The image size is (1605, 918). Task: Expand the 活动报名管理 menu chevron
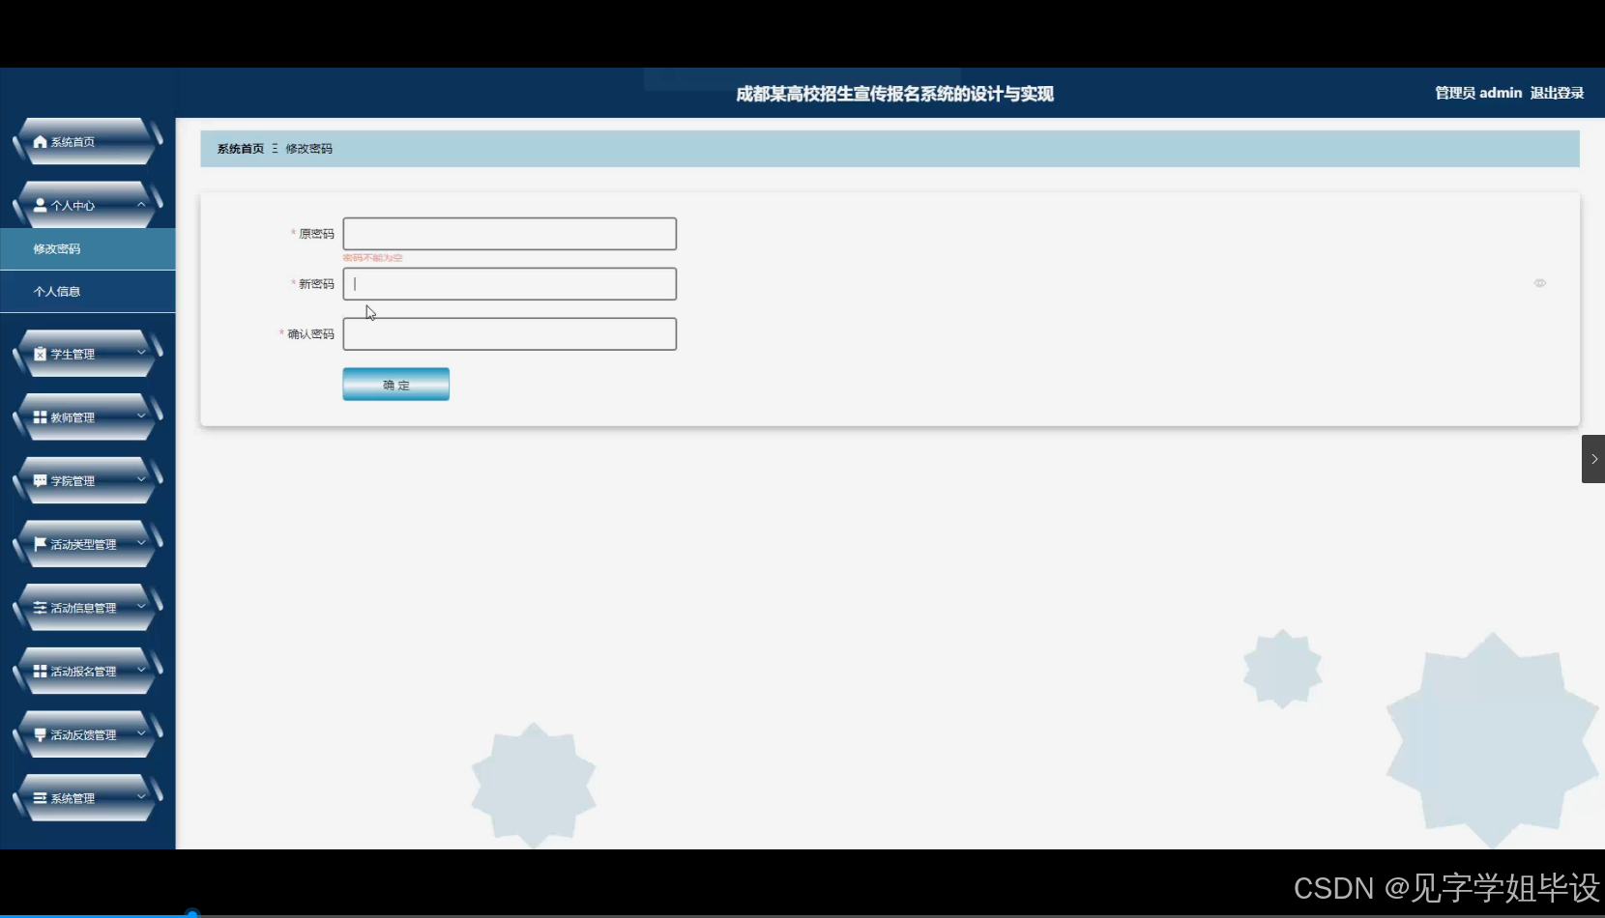pyautogui.click(x=141, y=670)
